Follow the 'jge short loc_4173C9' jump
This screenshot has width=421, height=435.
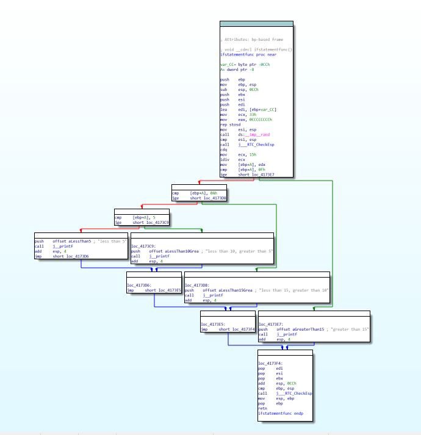pos(142,223)
